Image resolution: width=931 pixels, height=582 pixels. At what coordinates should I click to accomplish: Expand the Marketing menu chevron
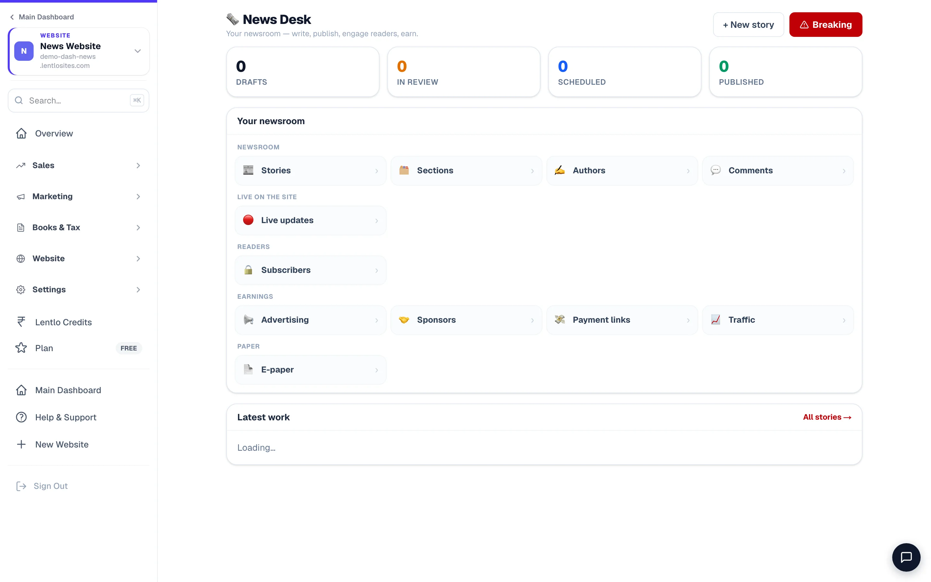pos(138,197)
